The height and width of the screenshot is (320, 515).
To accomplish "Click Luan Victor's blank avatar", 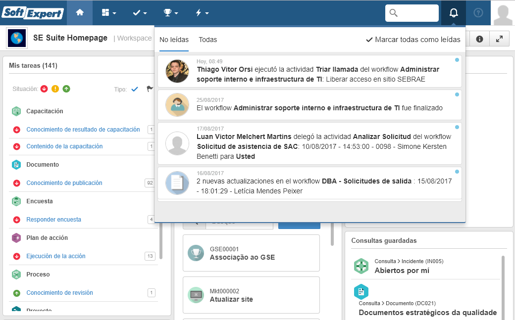I will tap(177, 143).
